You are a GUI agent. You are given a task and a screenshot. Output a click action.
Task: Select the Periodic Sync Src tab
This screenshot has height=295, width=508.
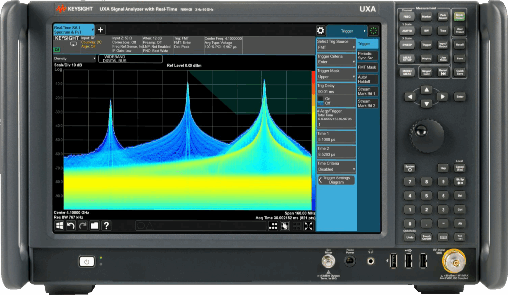367,56
